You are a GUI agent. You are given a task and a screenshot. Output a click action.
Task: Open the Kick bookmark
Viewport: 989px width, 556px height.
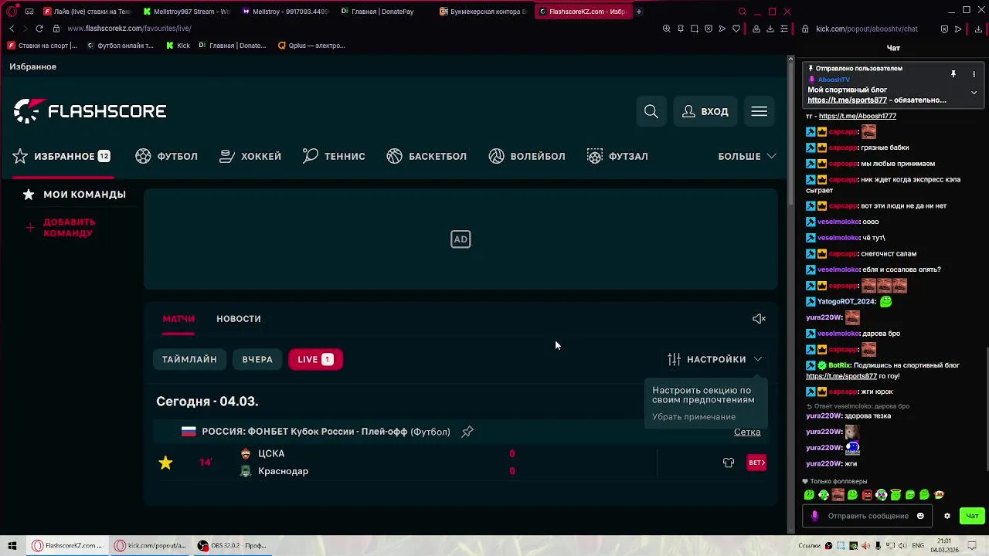(178, 46)
